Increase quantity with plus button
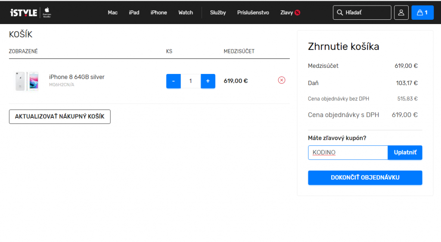The image size is (441, 242). (208, 81)
